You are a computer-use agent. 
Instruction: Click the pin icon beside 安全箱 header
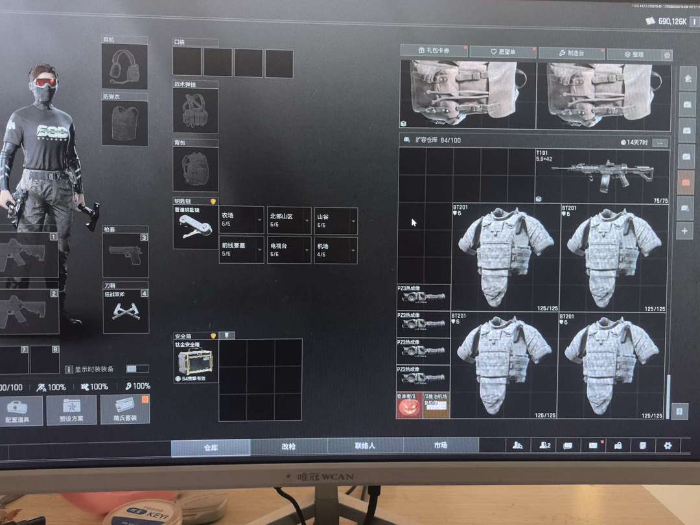(226, 335)
